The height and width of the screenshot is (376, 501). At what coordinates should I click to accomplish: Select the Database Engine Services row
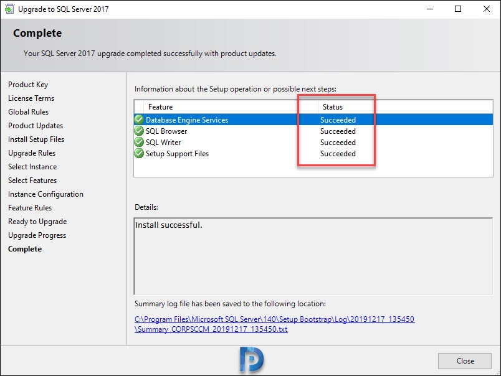(x=313, y=120)
